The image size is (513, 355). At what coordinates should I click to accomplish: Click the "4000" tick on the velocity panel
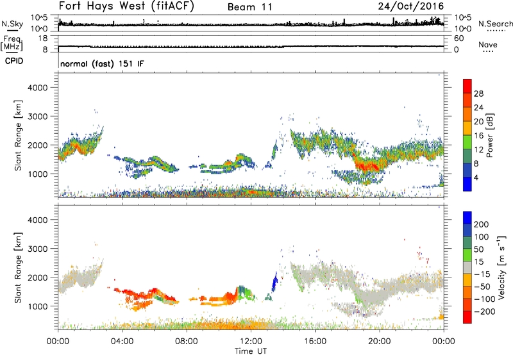click(x=38, y=220)
